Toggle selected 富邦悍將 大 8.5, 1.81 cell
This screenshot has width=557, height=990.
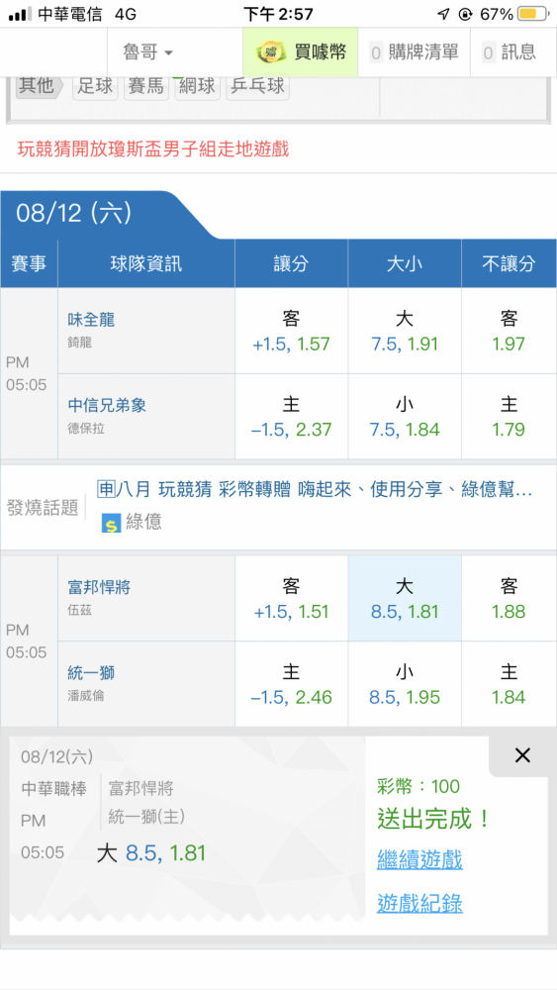click(x=405, y=599)
